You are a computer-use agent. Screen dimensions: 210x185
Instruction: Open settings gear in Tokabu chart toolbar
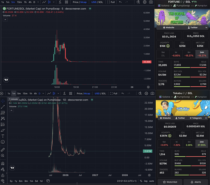[x=146, y=93]
